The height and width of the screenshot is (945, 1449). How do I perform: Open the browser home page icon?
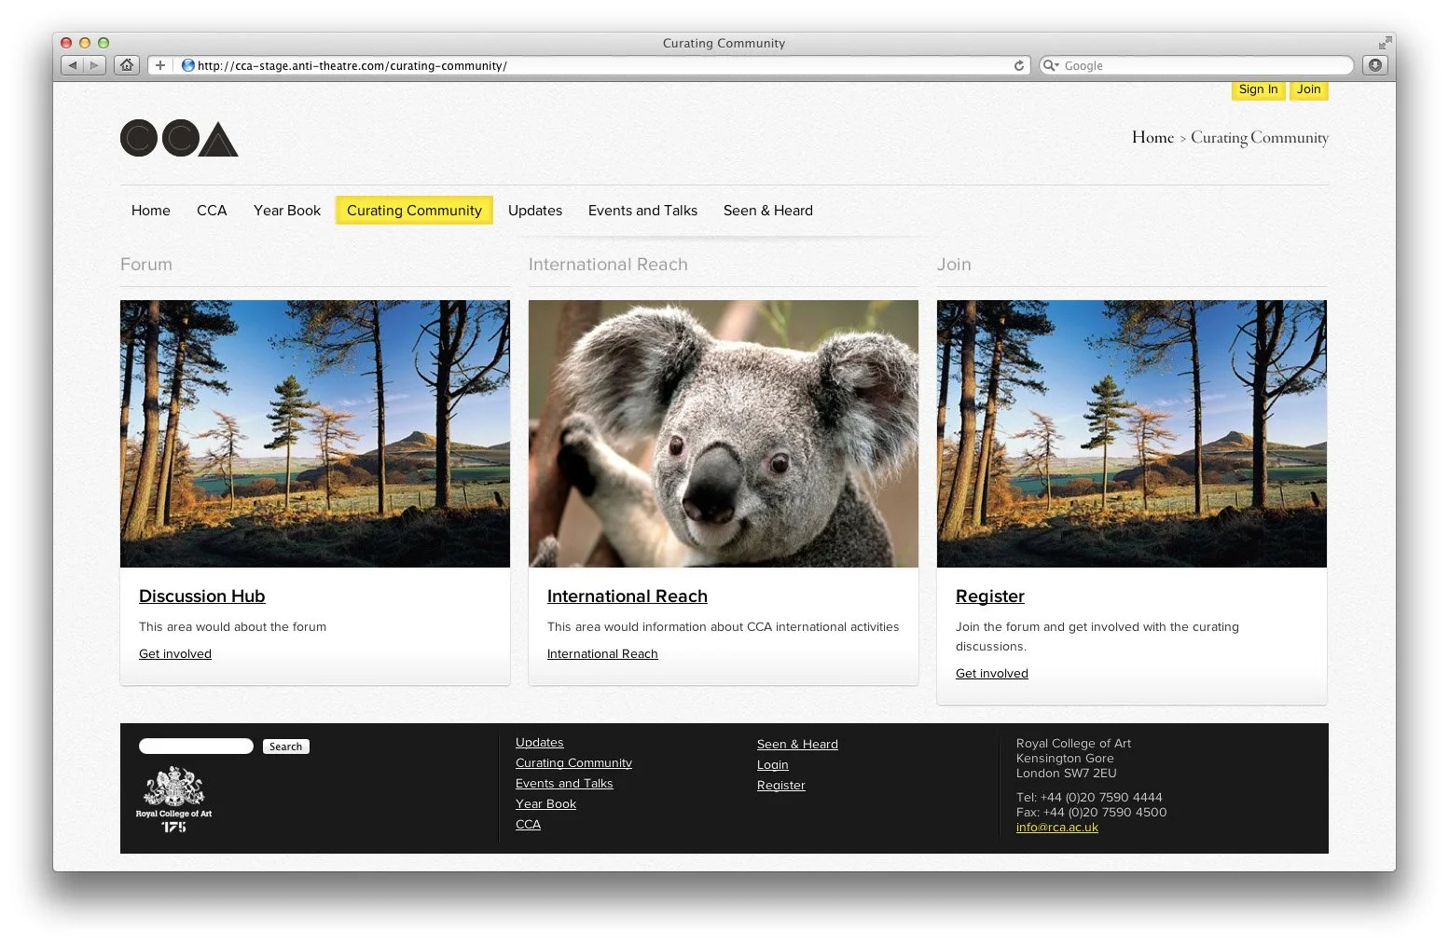(127, 65)
